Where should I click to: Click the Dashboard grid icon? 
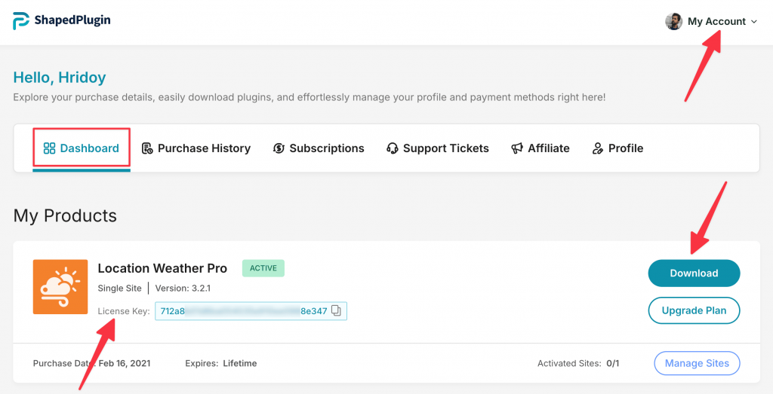point(49,148)
